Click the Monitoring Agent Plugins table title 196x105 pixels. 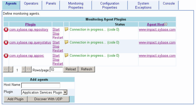106,19
